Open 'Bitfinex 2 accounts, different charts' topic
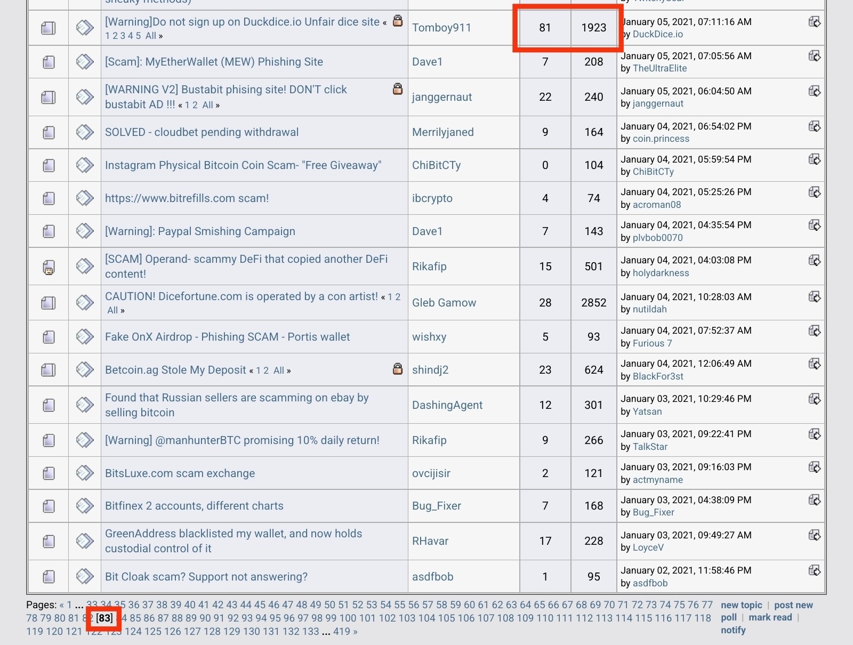The height and width of the screenshot is (645, 853). point(194,506)
